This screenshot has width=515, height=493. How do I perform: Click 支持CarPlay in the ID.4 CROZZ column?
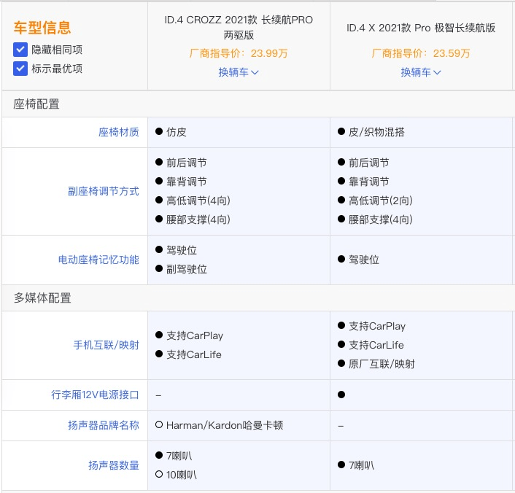pos(195,335)
